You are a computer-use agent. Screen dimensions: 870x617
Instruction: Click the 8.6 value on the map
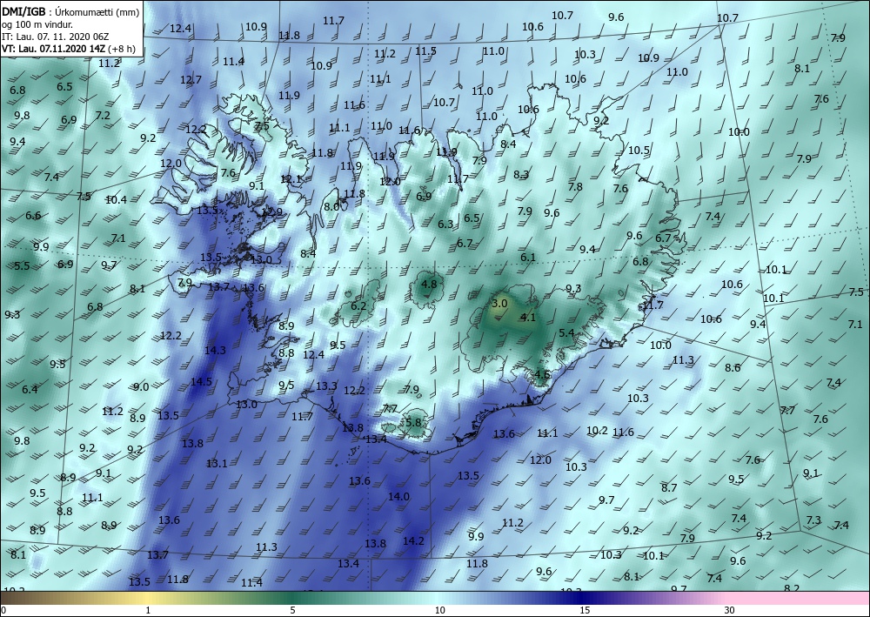pos(733,367)
